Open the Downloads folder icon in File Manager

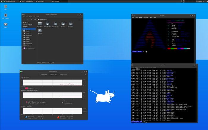55,25
